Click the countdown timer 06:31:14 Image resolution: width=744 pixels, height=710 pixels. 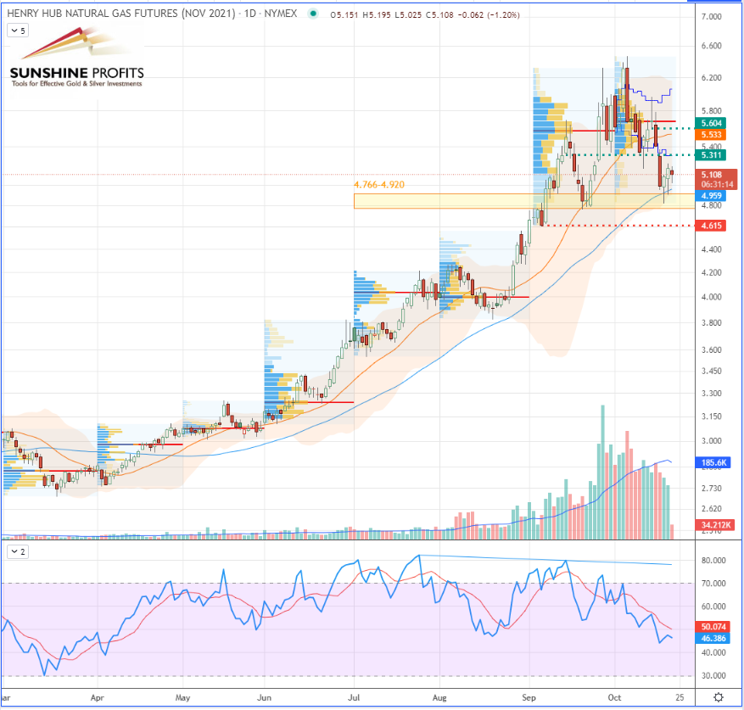717,184
